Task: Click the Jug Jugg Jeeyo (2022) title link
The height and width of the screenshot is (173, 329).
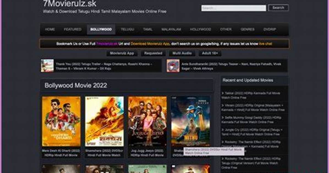Action: point(147,153)
